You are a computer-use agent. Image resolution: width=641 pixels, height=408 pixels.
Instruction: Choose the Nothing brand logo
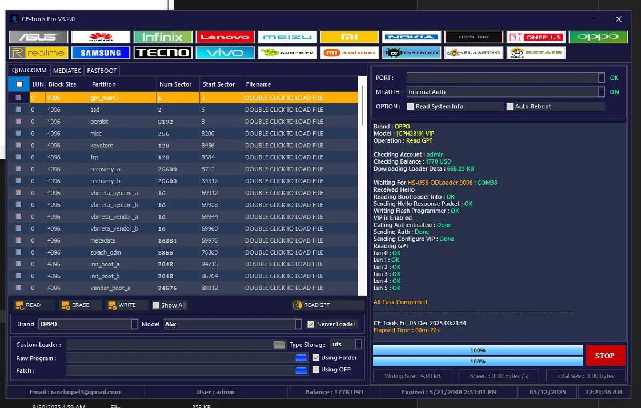[474, 37]
